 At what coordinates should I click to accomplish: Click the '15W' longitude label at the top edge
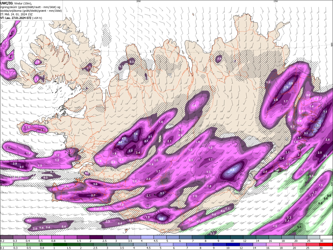point(276,1)
